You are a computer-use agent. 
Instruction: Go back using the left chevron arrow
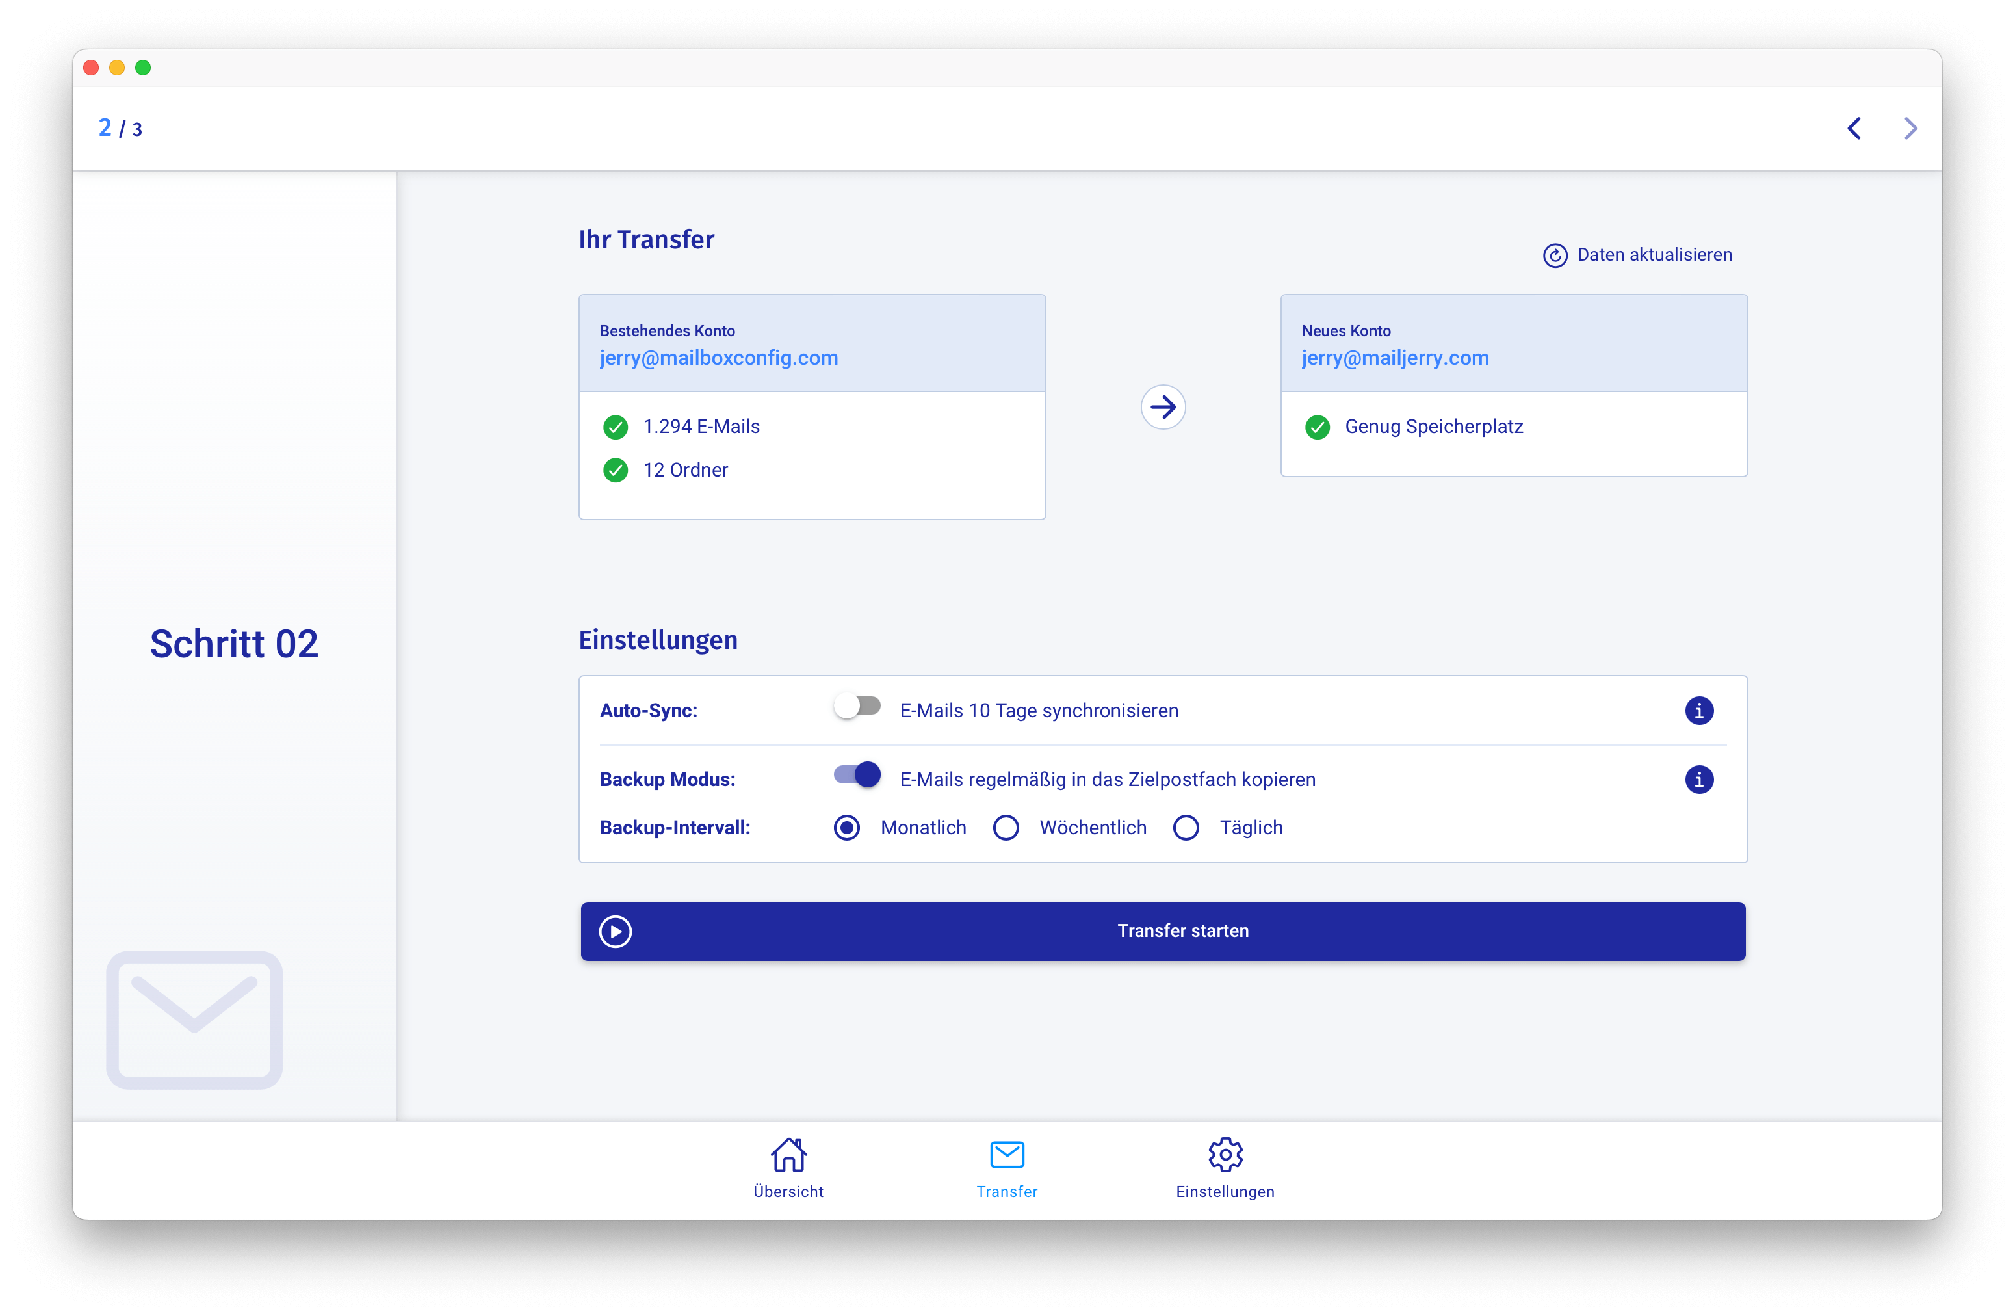pos(1854,129)
